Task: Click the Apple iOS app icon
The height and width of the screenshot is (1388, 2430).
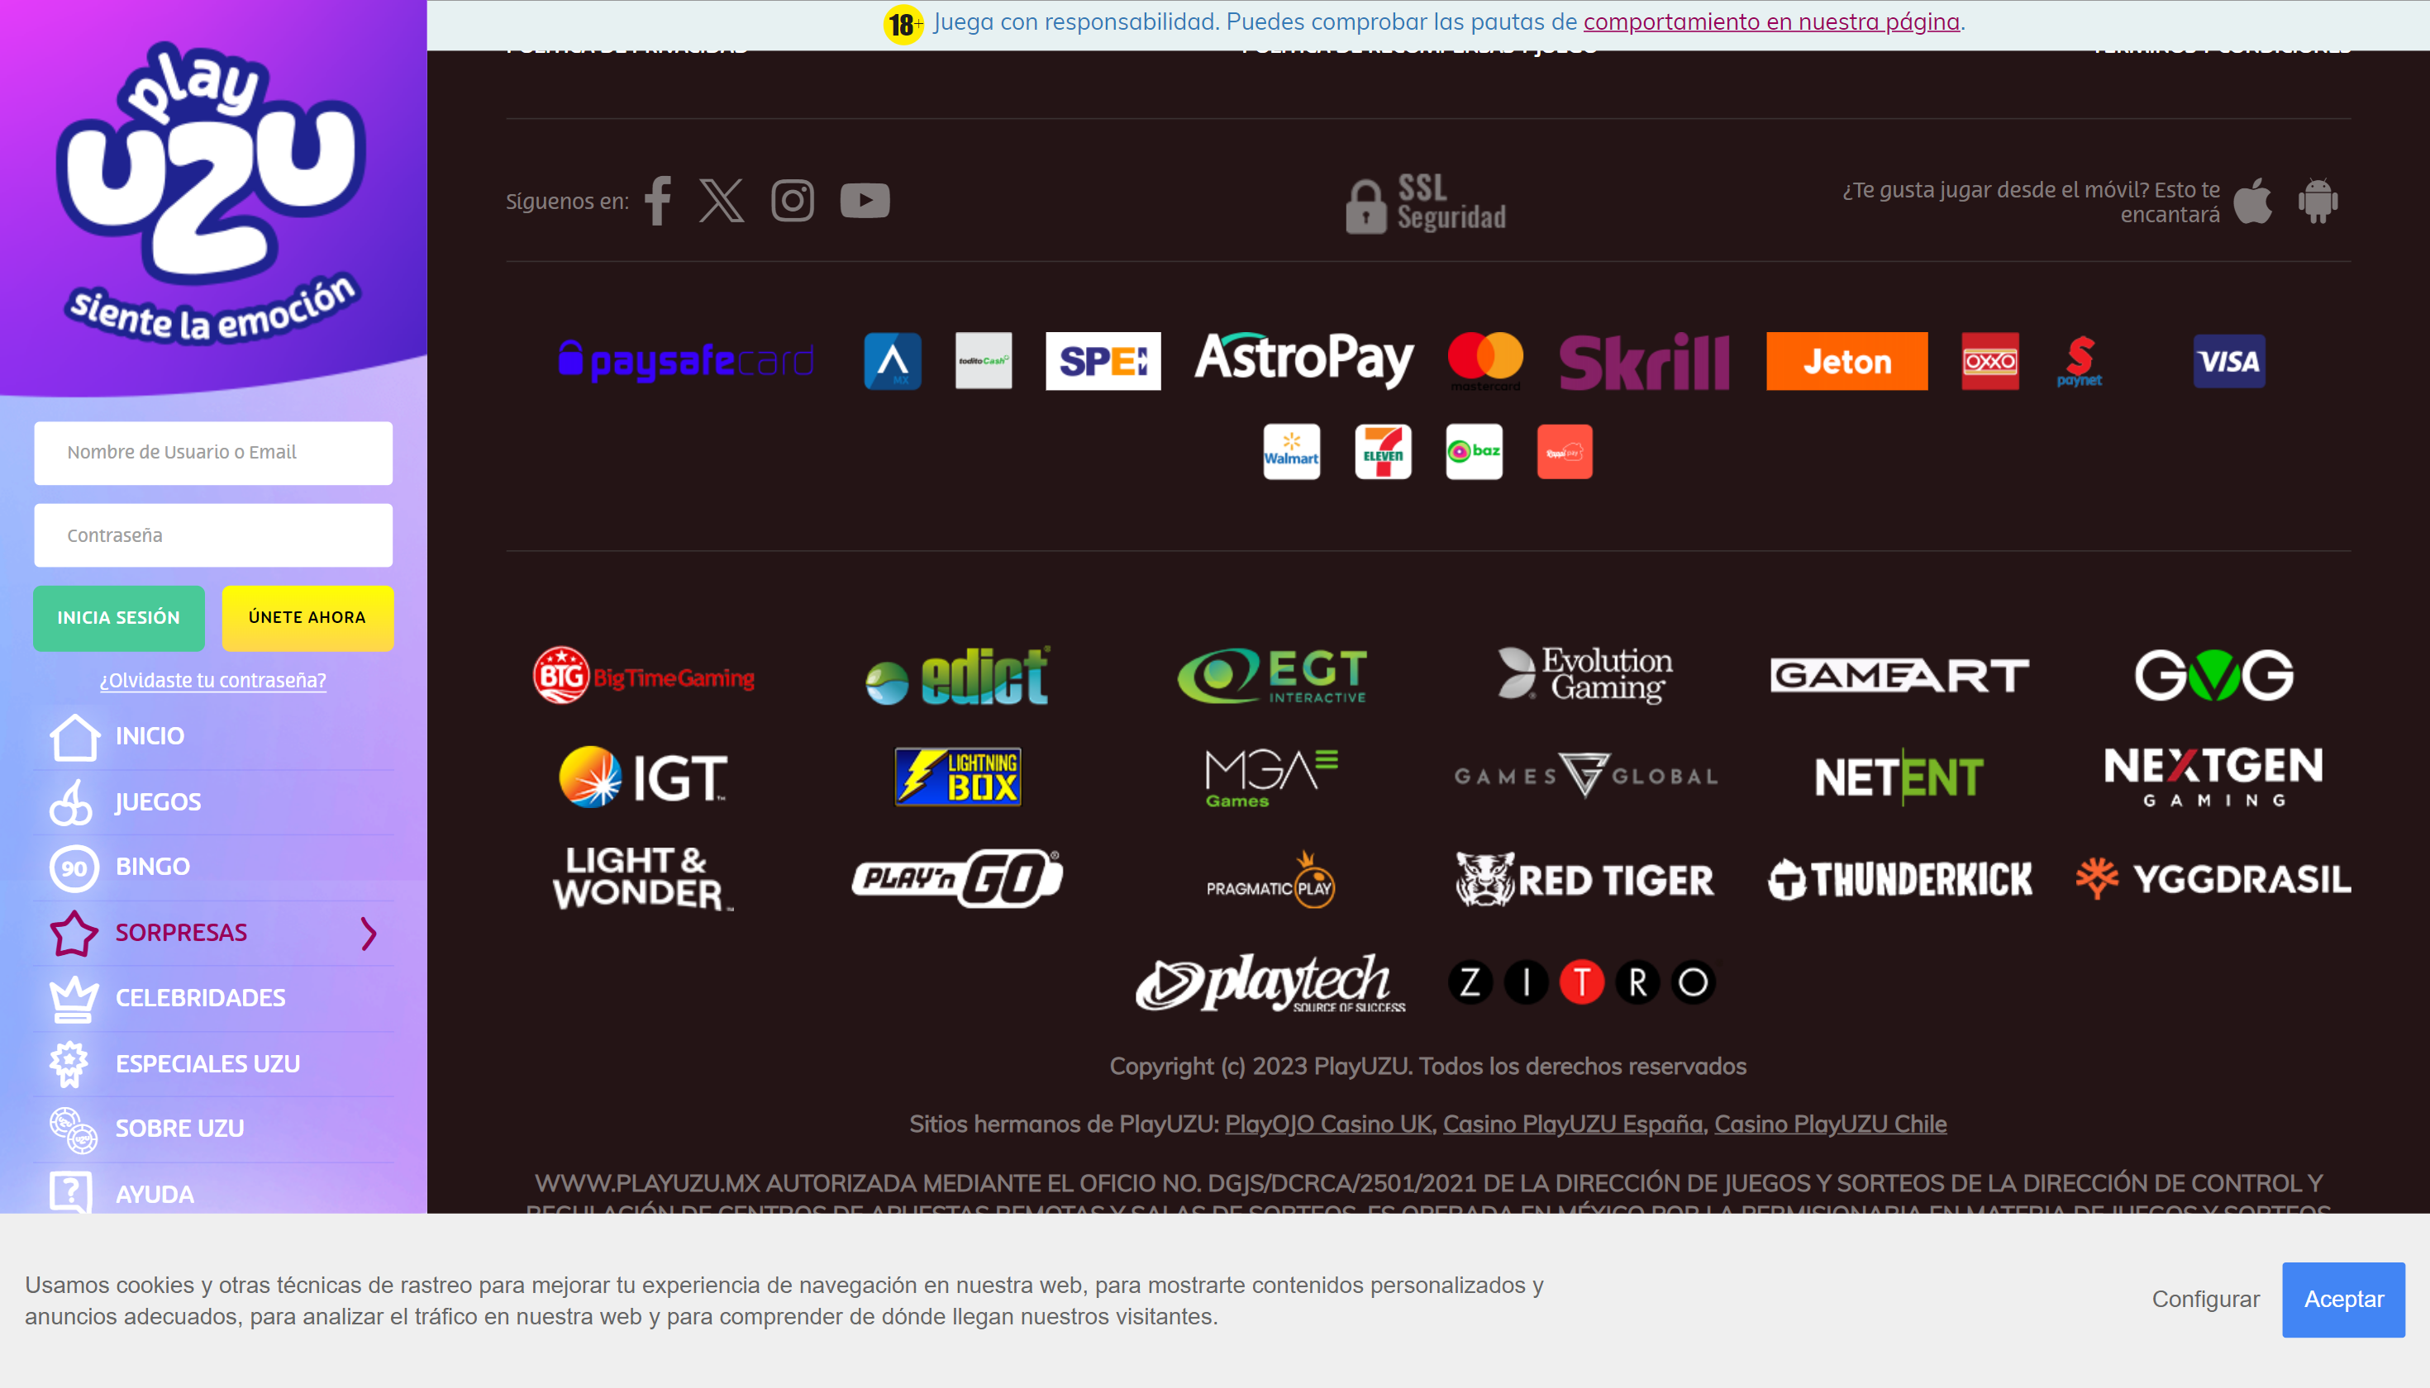Action: [2252, 200]
